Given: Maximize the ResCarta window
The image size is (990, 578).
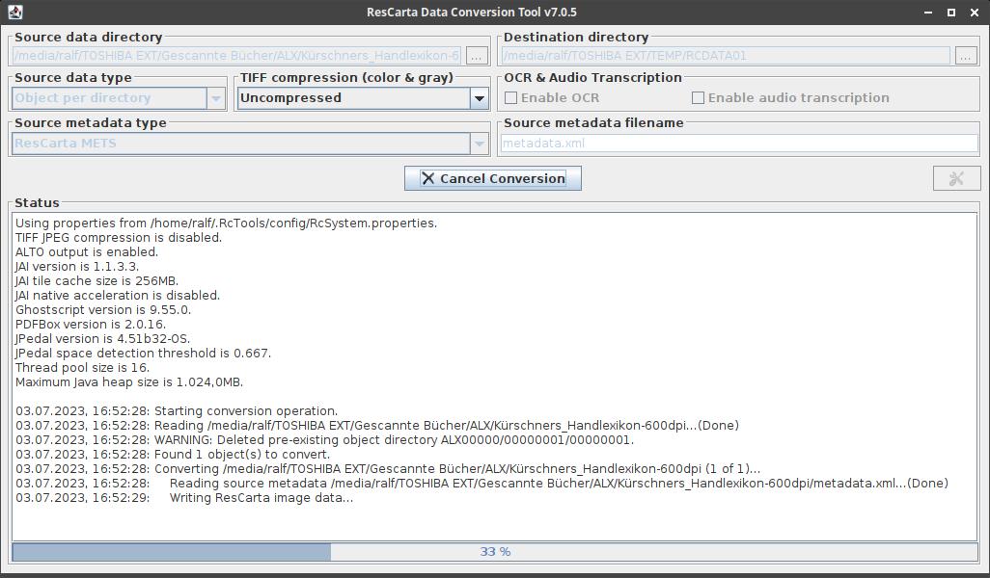Looking at the screenshot, I should (951, 12).
